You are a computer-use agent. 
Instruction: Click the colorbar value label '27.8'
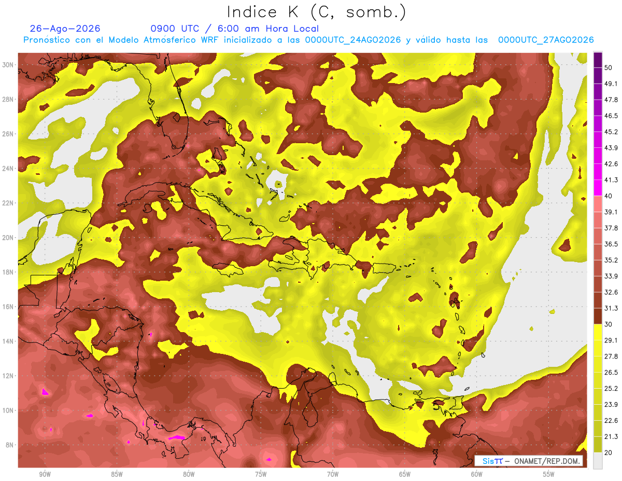pyautogui.click(x=611, y=356)
